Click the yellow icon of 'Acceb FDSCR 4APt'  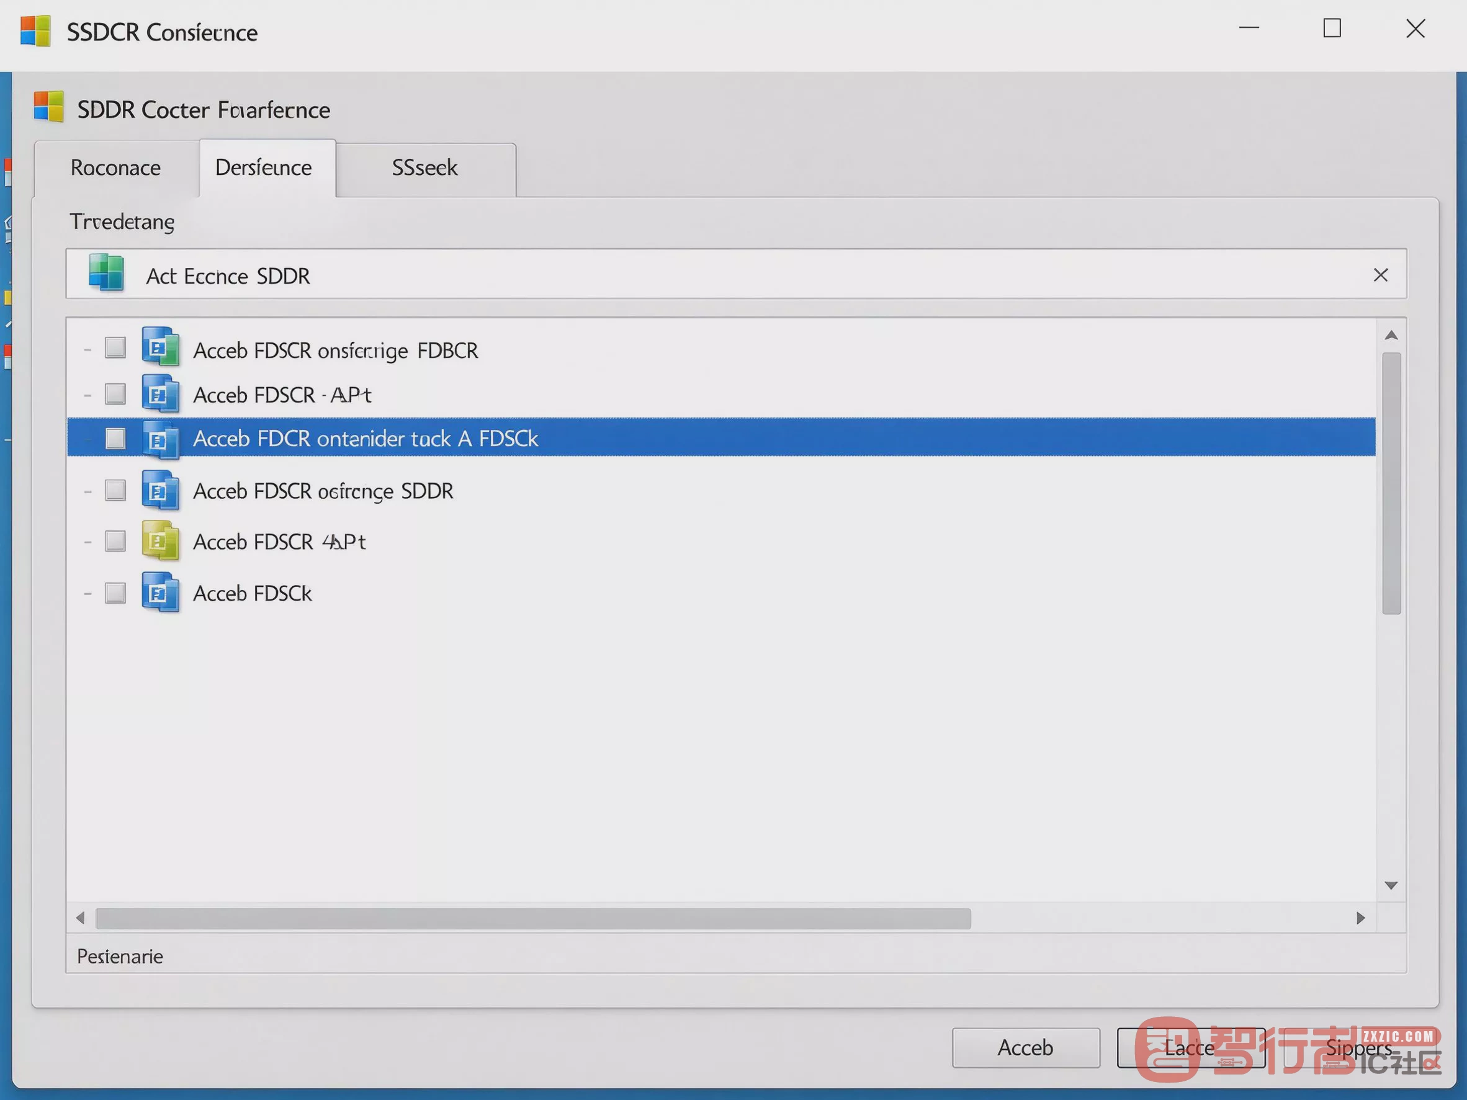tap(161, 541)
